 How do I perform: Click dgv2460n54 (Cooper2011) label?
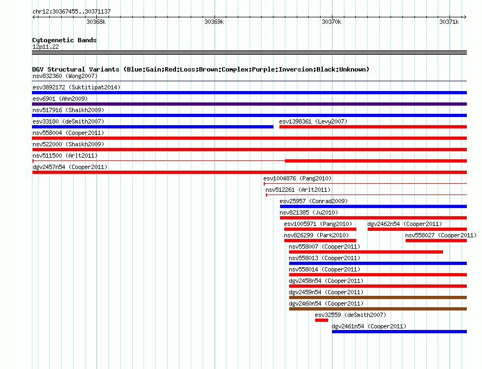(326, 303)
